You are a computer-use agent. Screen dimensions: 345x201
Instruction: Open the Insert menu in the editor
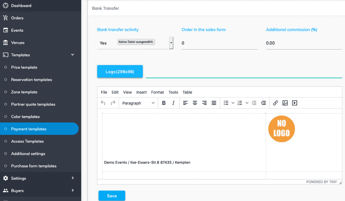pos(142,92)
